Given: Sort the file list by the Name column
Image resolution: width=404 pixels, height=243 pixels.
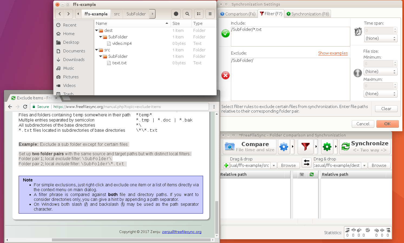Looking at the screenshot, I should tap(133, 23).
